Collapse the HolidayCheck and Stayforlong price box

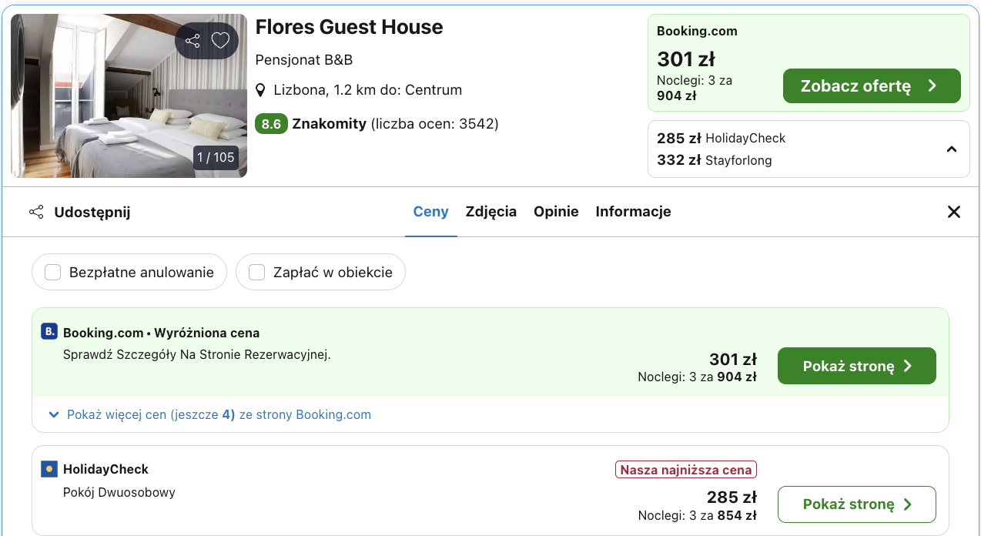951,149
